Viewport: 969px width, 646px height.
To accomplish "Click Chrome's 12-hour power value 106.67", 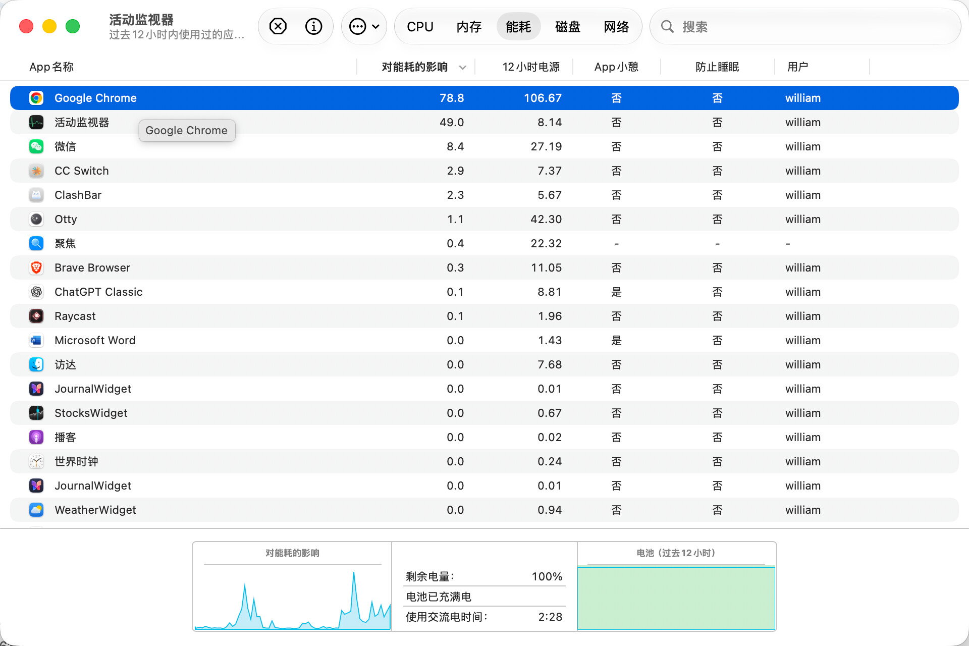I will point(543,98).
